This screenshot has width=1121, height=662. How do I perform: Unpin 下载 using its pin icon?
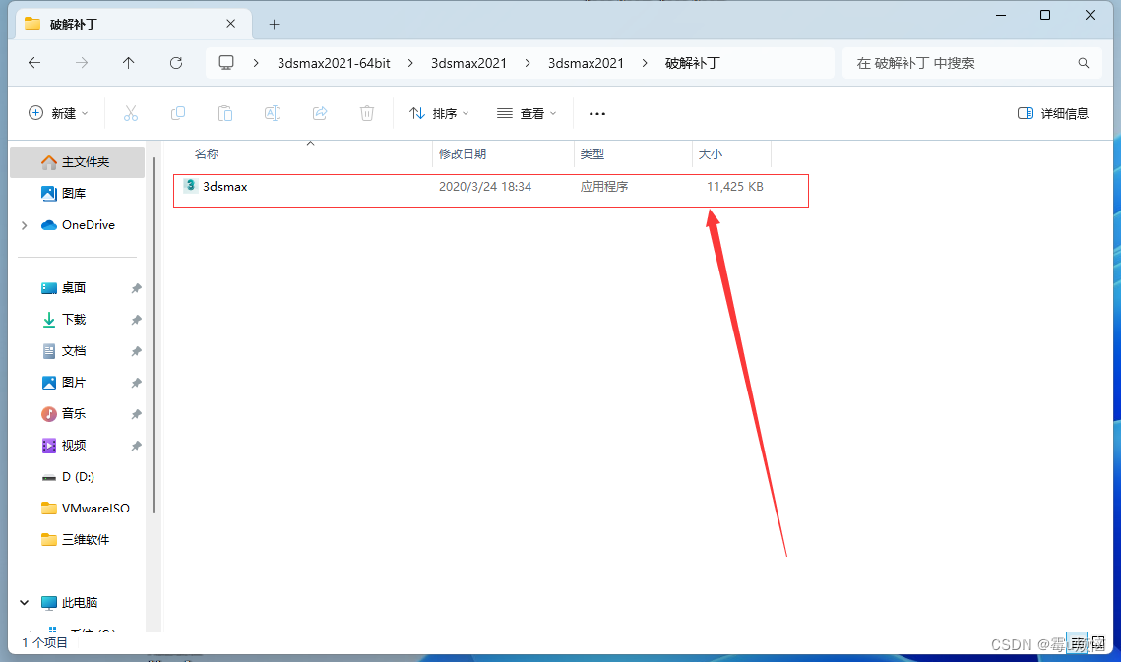(x=136, y=320)
